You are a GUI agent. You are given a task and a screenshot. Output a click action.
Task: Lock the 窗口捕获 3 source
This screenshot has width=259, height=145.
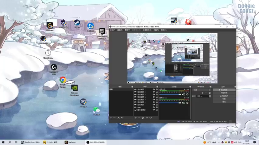(157, 100)
